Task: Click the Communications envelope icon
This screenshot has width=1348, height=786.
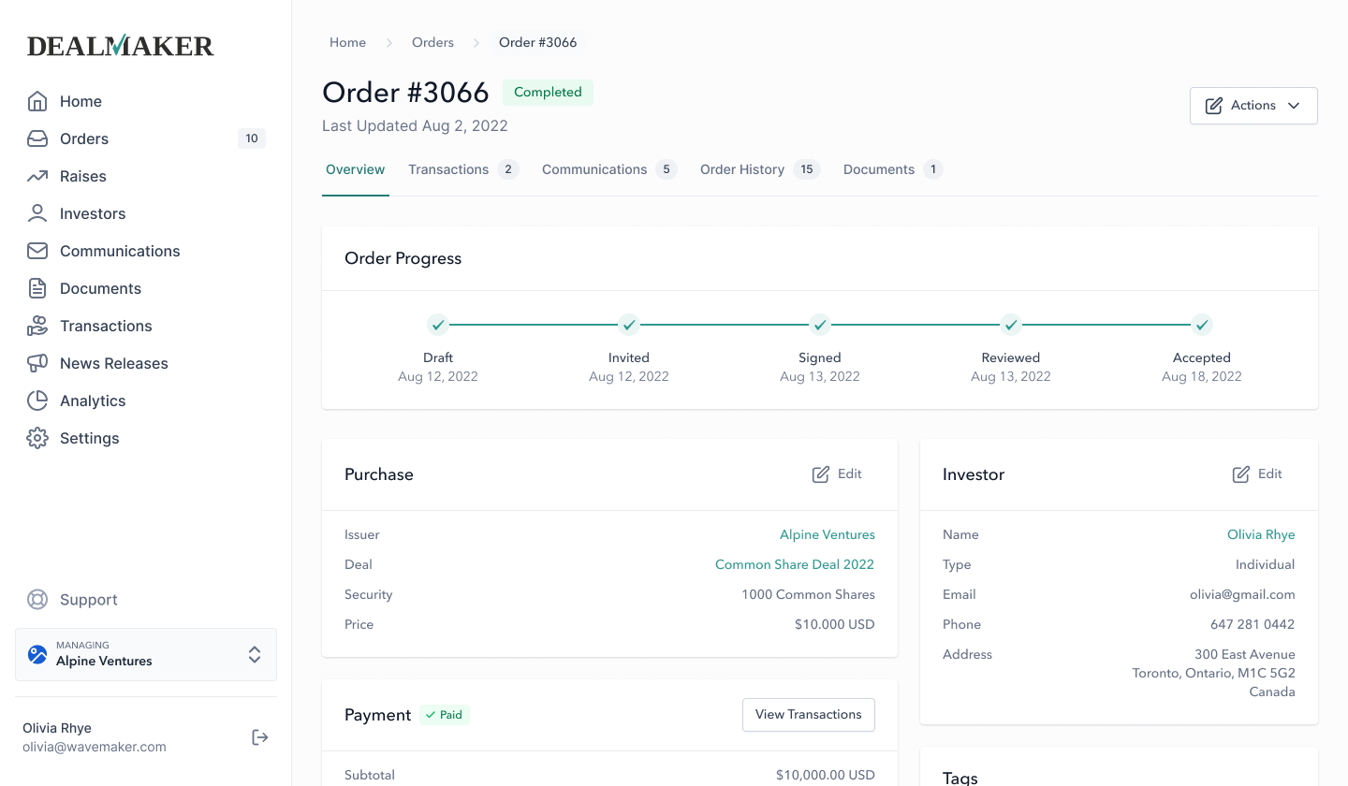Action: 37,251
